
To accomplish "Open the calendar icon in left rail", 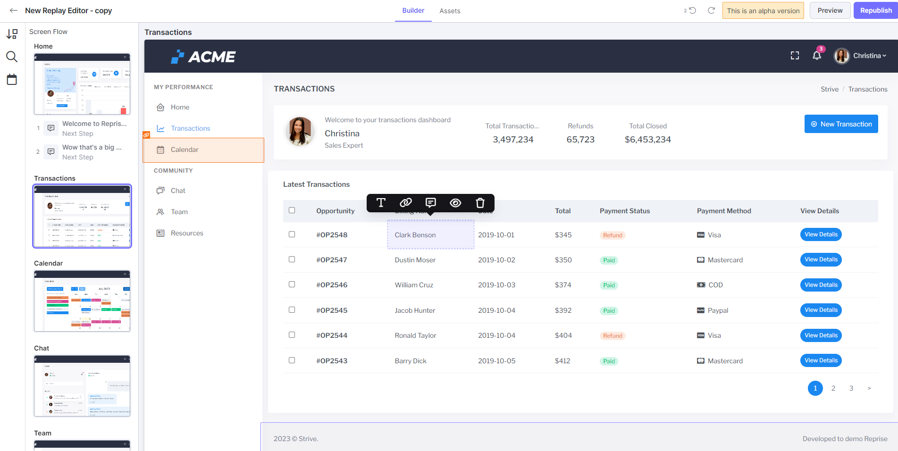I will [12, 79].
